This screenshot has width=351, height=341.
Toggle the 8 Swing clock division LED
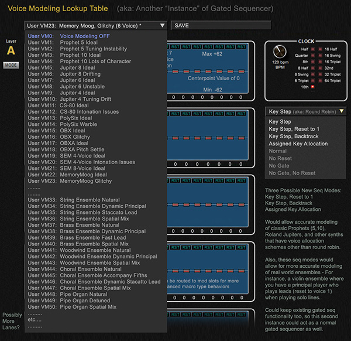313,74
